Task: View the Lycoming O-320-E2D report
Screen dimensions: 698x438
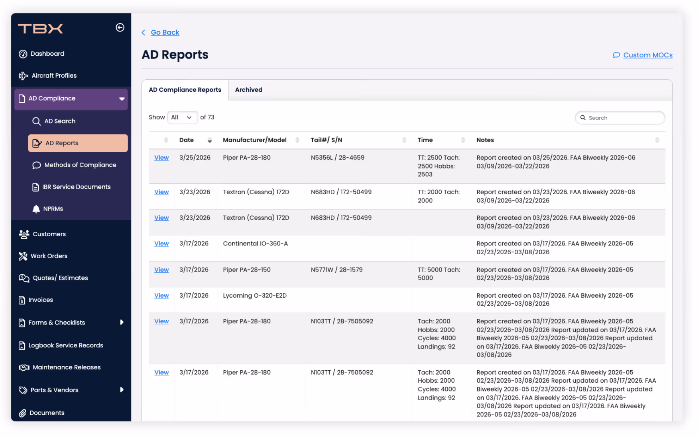Action: 161,296
